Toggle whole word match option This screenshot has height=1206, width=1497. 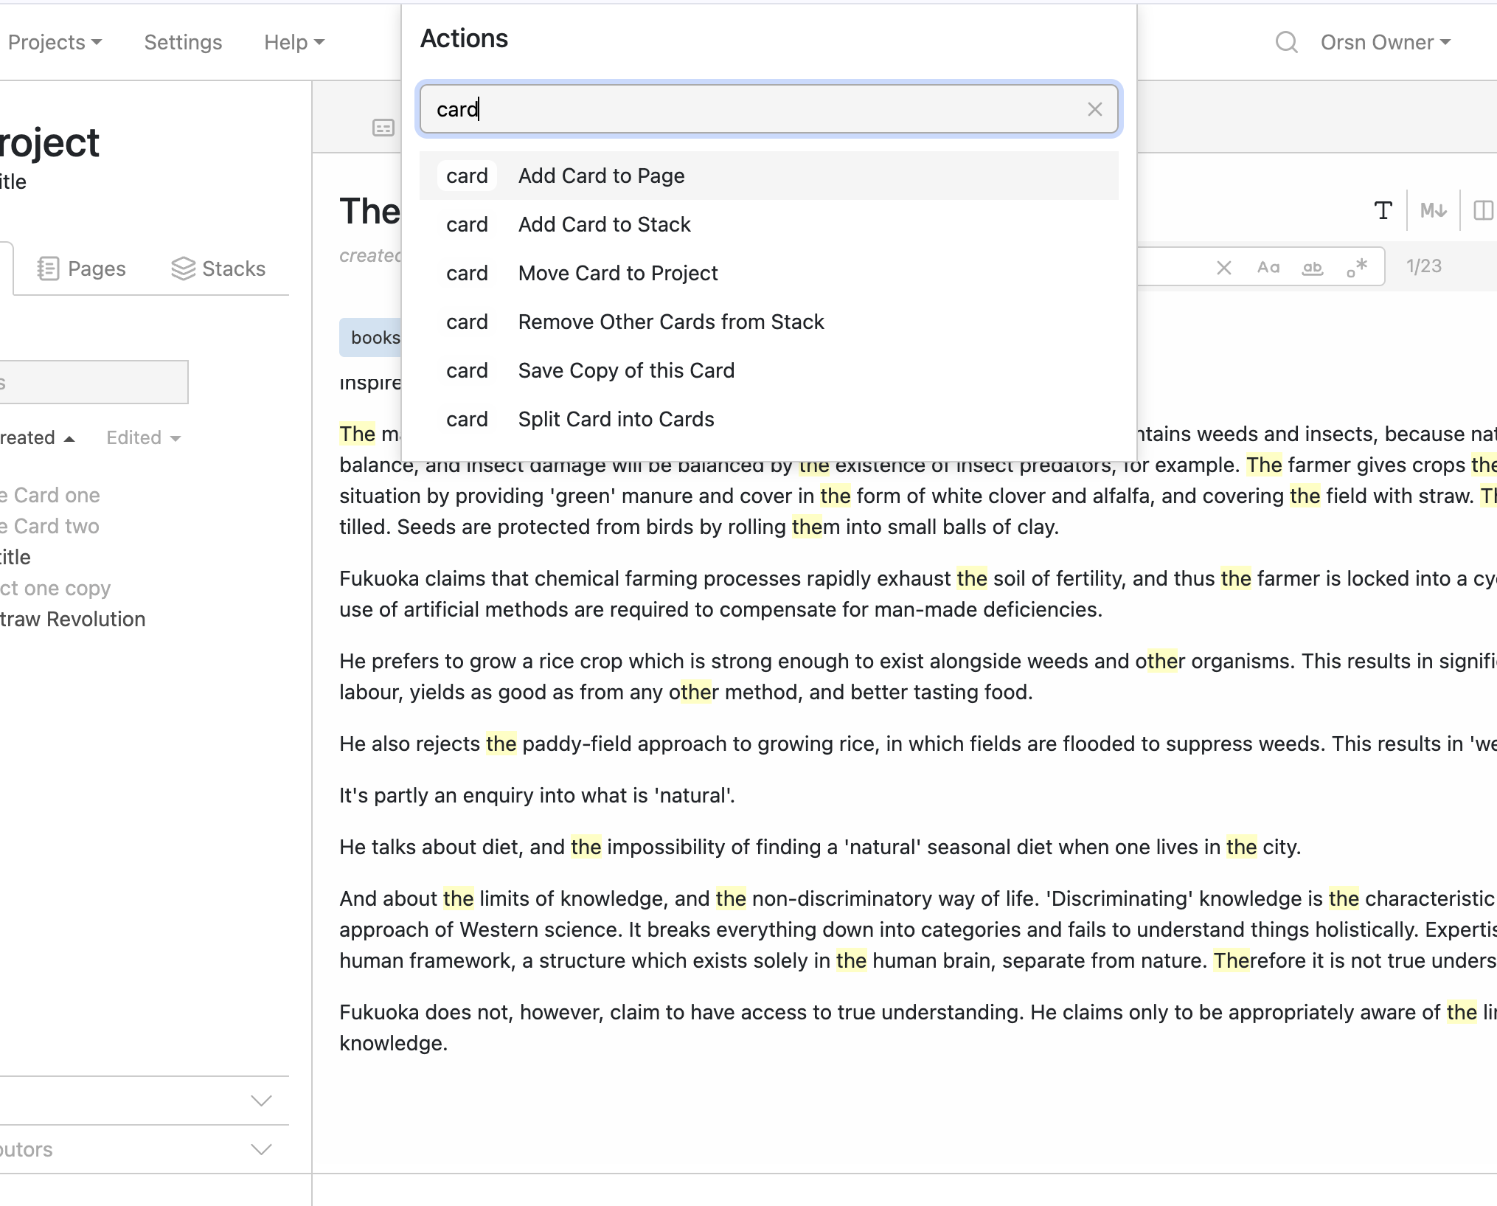click(x=1313, y=268)
